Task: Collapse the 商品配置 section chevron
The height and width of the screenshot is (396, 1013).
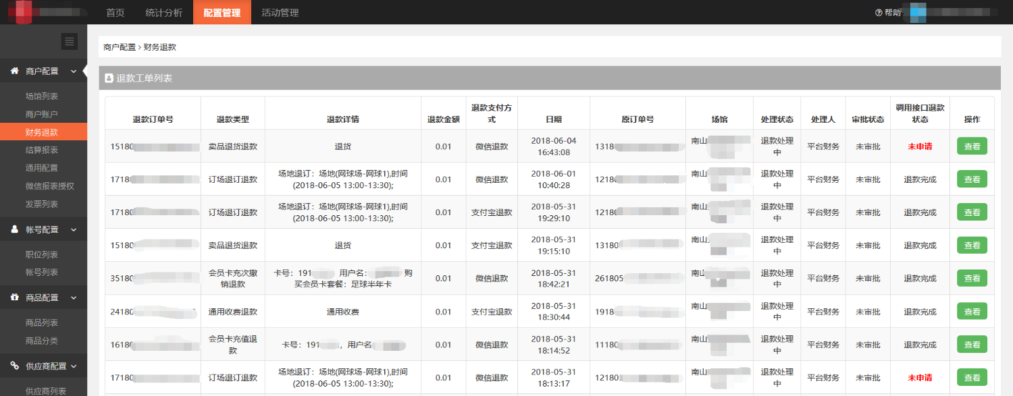Action: pyautogui.click(x=74, y=298)
